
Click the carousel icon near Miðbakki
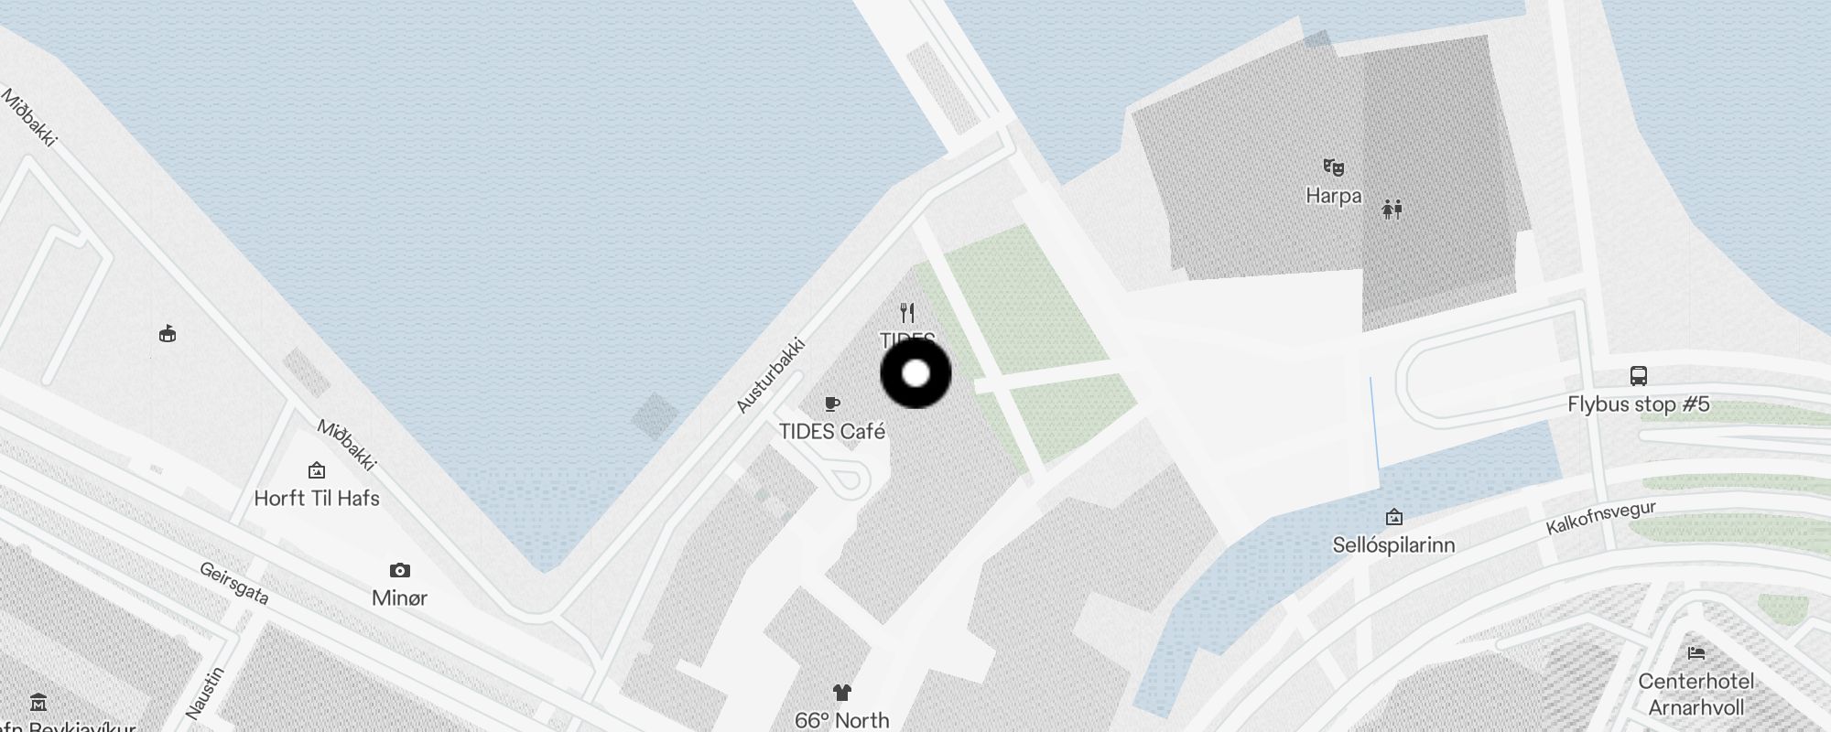[168, 334]
